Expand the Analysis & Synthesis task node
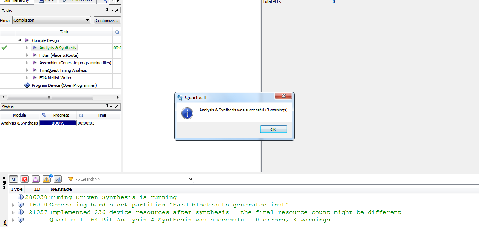 (x=27, y=48)
